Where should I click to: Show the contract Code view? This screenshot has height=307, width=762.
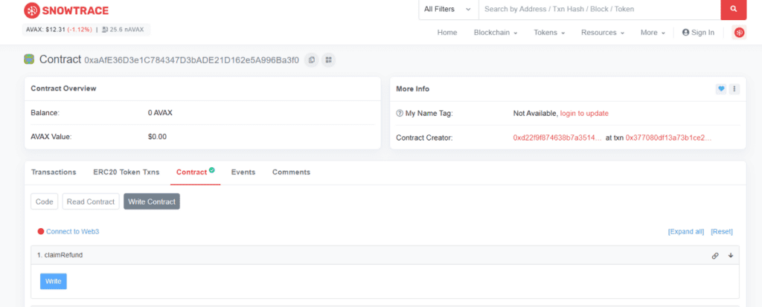[44, 201]
